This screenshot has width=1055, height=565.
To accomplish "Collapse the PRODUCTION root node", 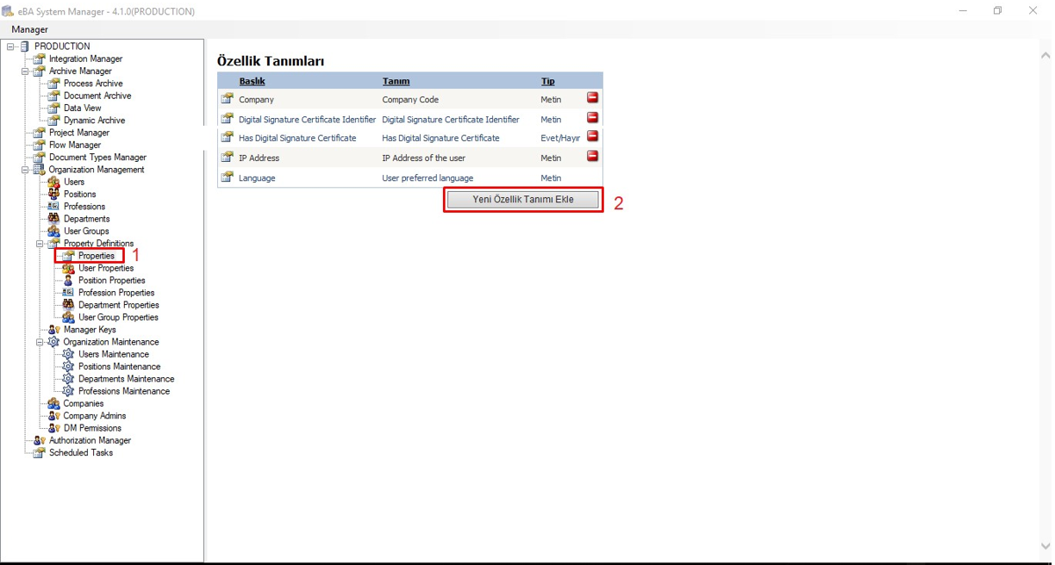I will [x=10, y=47].
